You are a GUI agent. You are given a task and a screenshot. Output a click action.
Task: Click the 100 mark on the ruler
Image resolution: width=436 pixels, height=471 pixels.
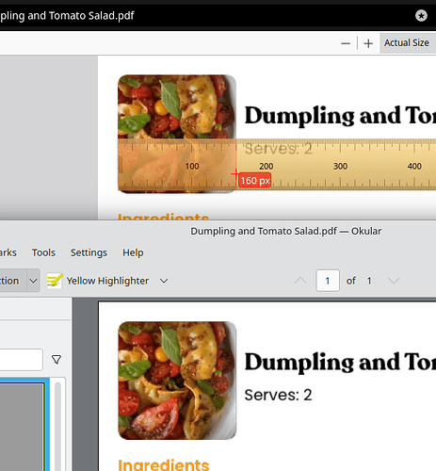(x=192, y=166)
